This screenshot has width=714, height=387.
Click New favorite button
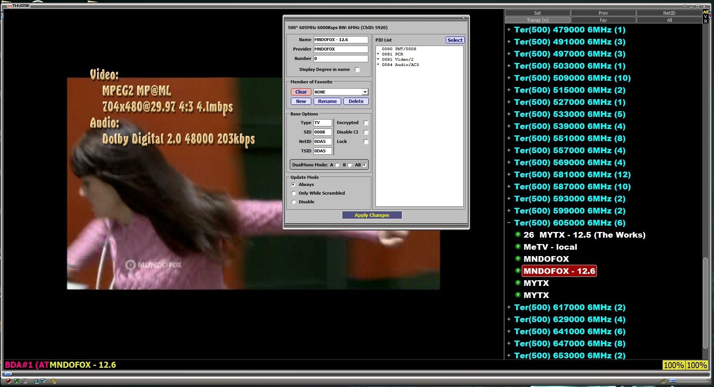301,101
